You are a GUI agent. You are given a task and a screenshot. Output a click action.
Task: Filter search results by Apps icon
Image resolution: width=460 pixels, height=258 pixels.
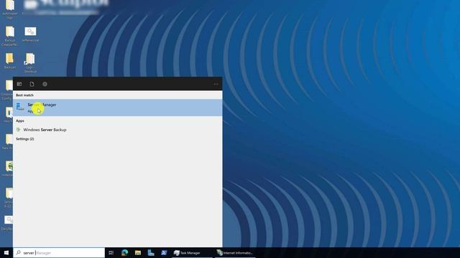[19, 84]
